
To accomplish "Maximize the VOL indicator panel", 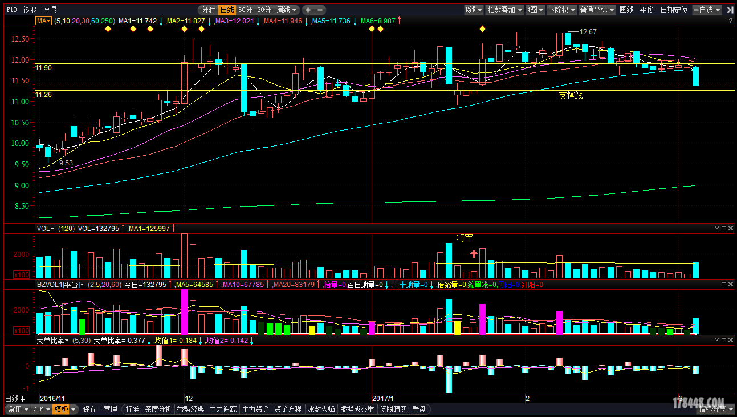I will click(724, 228).
